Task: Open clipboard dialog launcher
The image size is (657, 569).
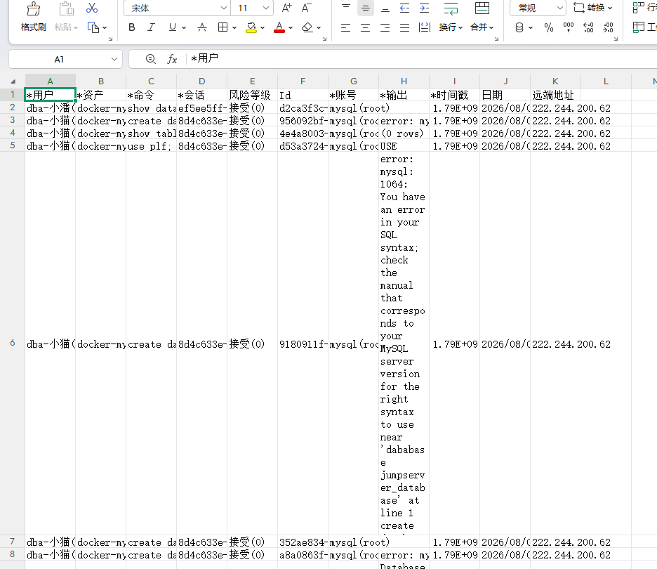Action: pos(111,39)
